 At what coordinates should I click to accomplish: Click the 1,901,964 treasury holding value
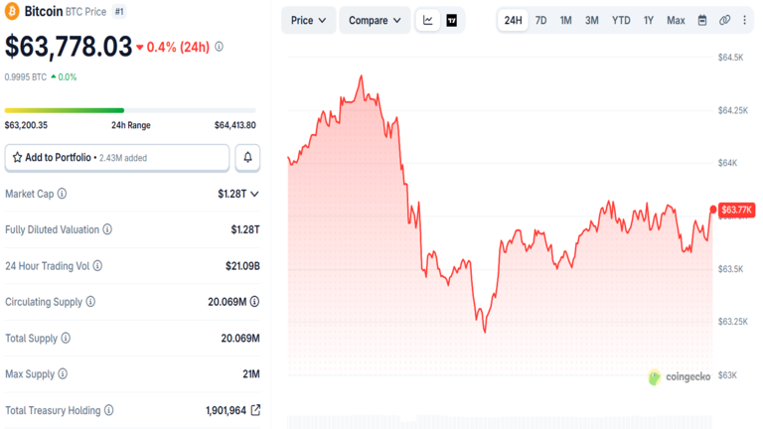tap(226, 410)
